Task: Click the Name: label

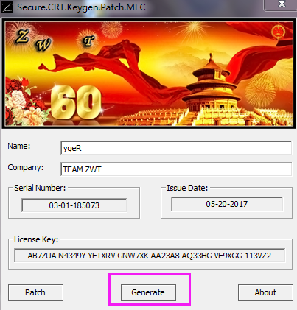Action: (19, 146)
